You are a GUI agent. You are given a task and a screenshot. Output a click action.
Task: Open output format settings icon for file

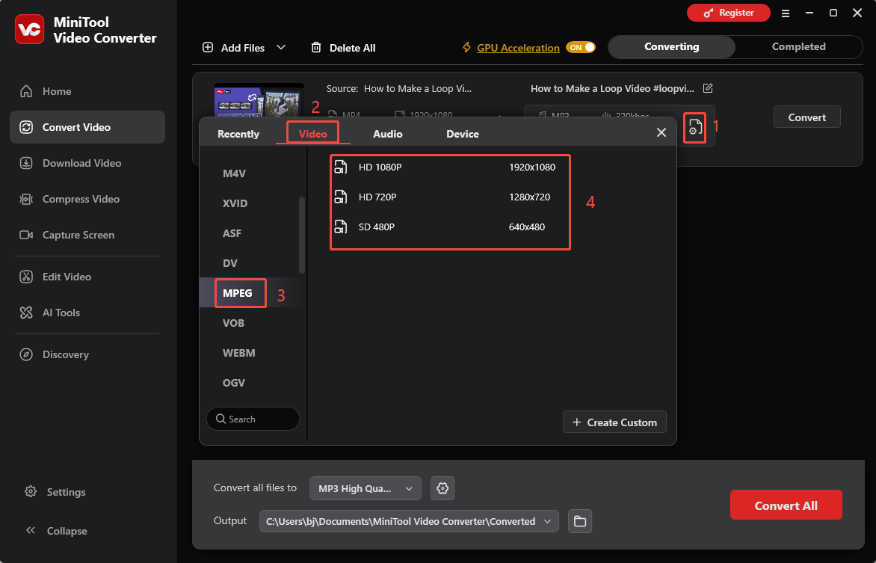point(694,127)
